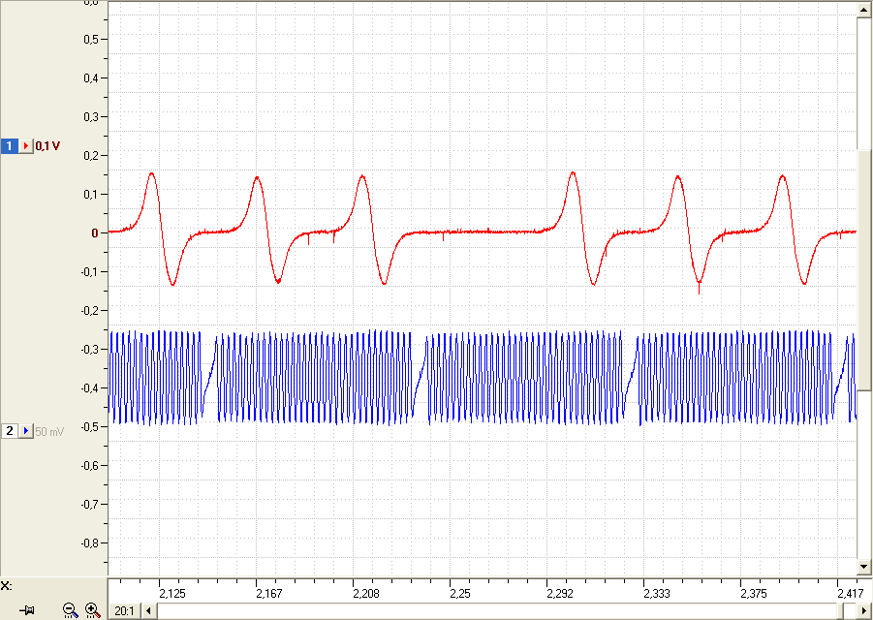Click the vertical scrollbar down arrow

tap(863, 567)
